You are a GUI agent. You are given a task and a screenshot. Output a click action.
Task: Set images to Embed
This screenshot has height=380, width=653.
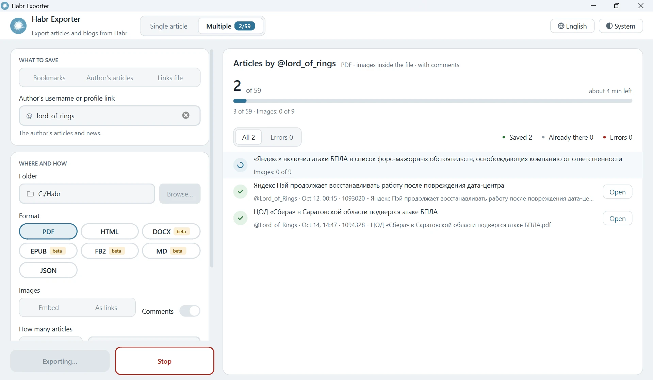point(49,308)
